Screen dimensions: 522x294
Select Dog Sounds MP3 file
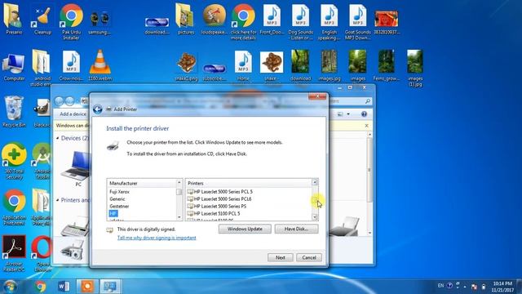(x=301, y=22)
